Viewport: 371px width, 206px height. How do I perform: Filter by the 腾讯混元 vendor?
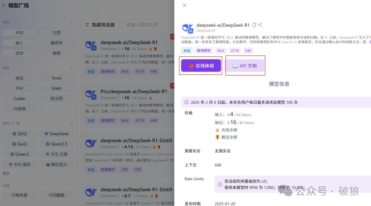57,164
